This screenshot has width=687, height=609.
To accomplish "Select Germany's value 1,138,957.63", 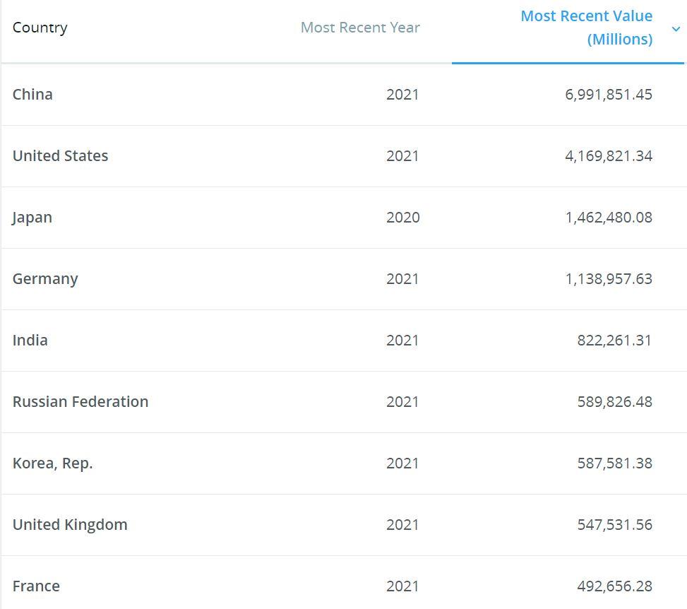I will point(609,278).
